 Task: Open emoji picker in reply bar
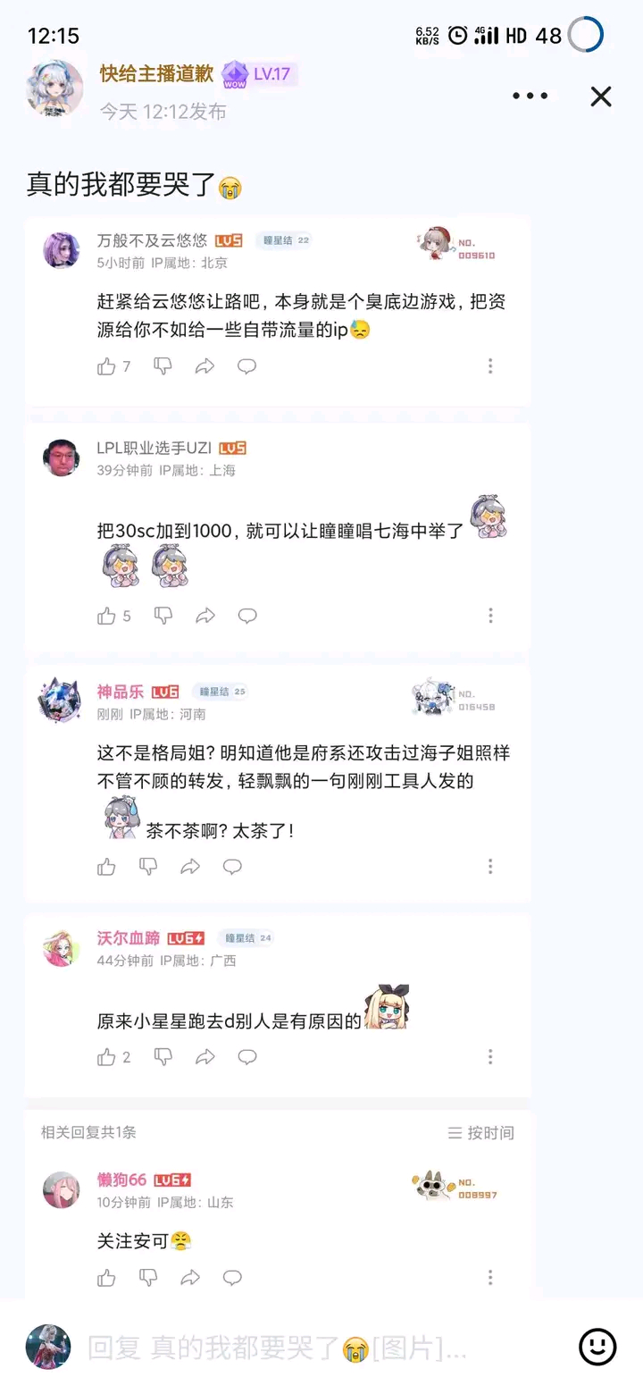[x=597, y=1347]
